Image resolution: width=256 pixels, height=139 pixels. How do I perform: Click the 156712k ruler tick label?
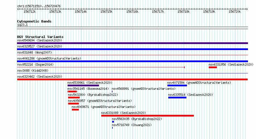30,12
